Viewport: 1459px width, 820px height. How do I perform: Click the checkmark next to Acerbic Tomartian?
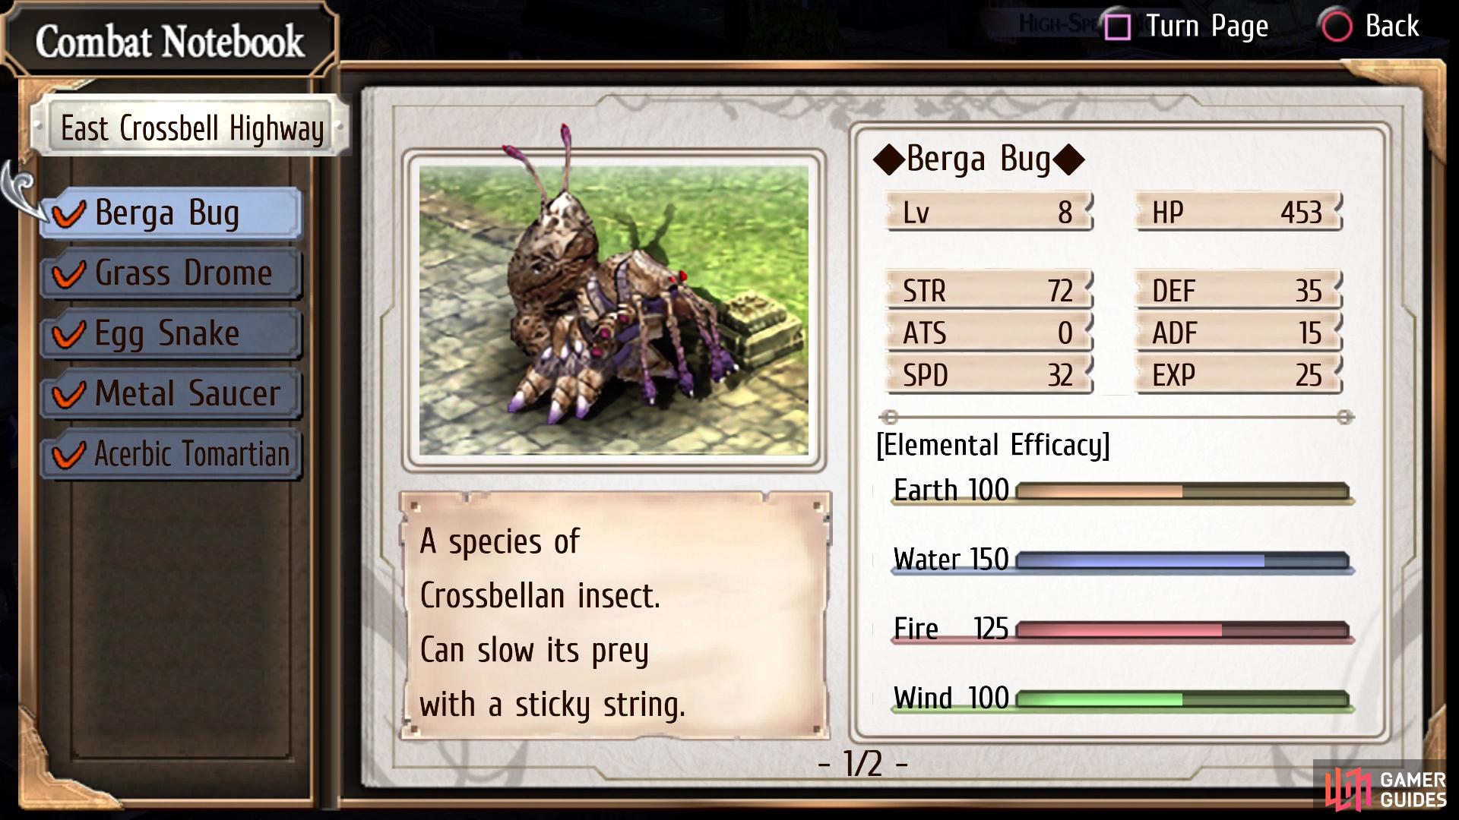[68, 454]
